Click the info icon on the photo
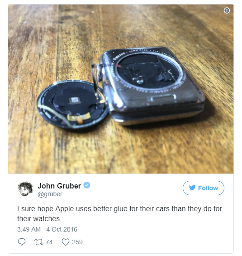This screenshot has width=242, height=256. click(x=227, y=10)
